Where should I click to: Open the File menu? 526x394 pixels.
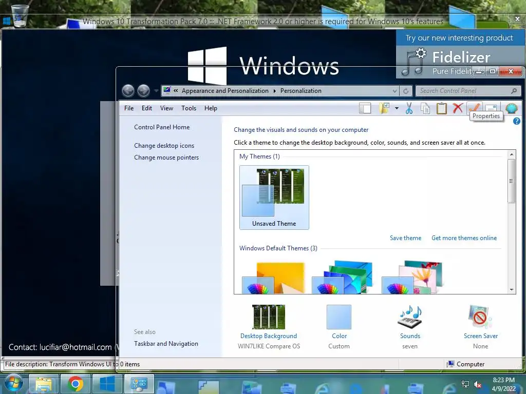(129, 108)
